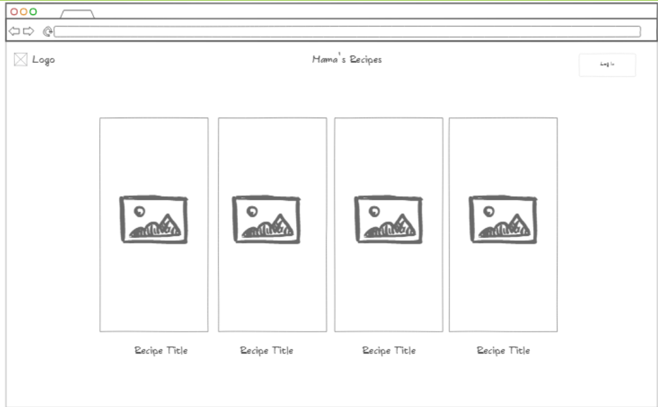Click the browser back arrow
The height and width of the screenshot is (407, 658).
[x=14, y=31]
